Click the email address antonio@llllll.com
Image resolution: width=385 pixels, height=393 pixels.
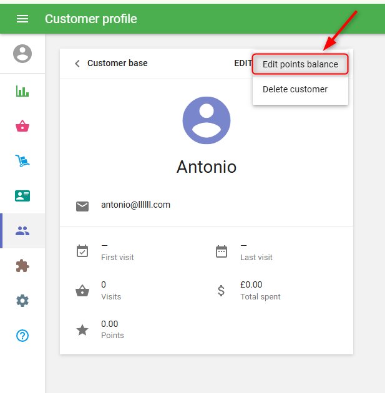coord(135,205)
